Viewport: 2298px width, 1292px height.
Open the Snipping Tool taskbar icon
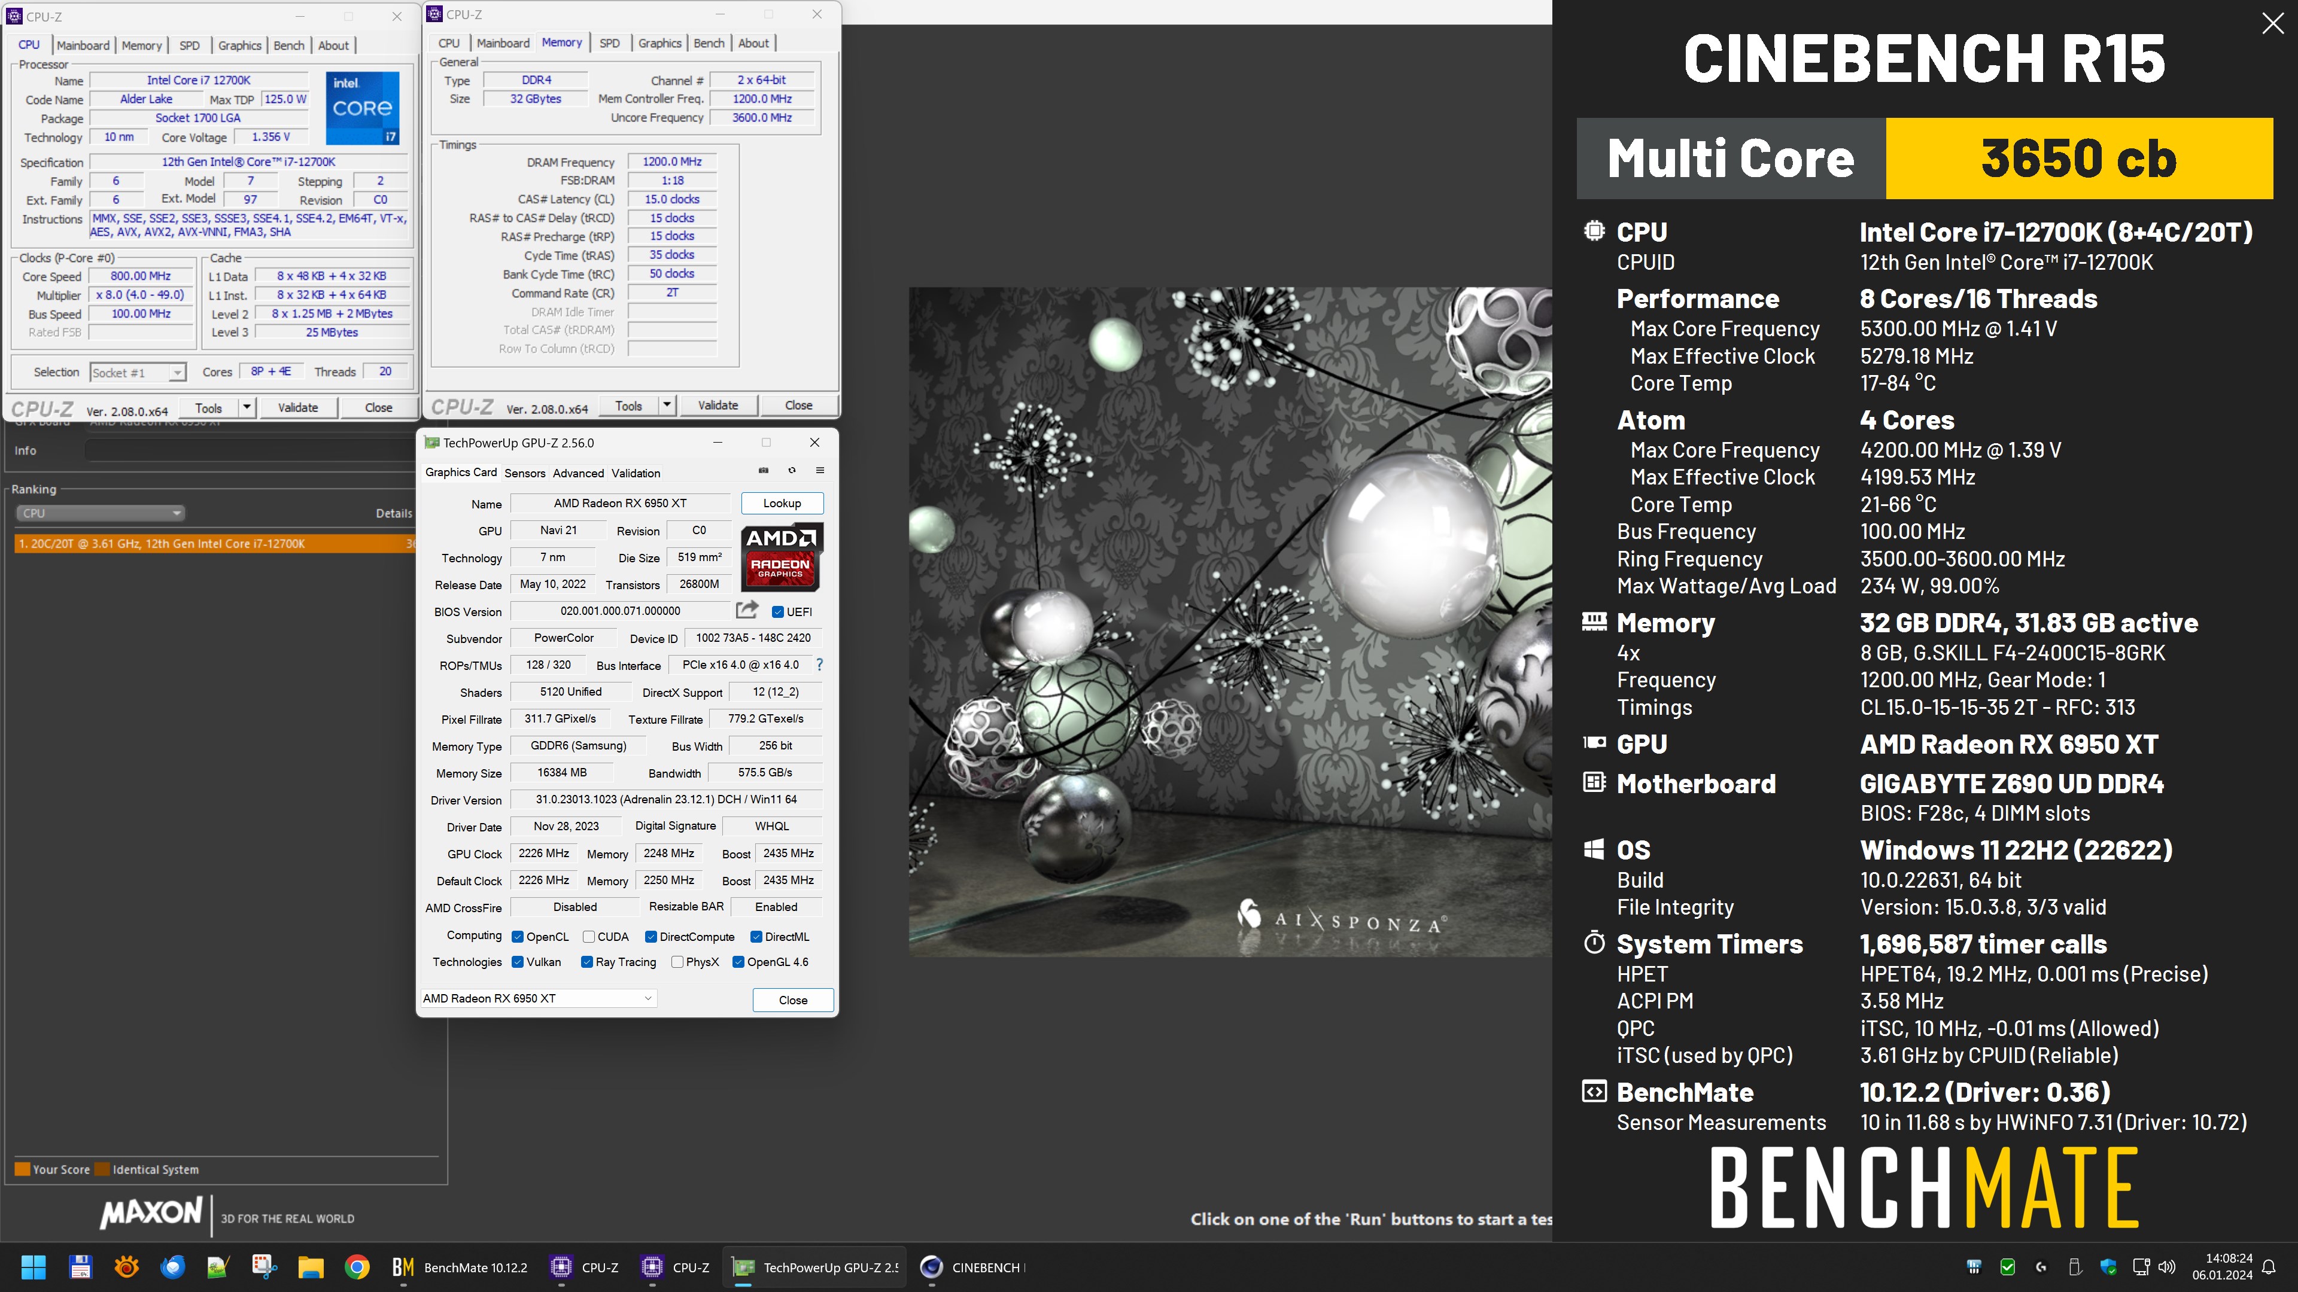(x=264, y=1267)
